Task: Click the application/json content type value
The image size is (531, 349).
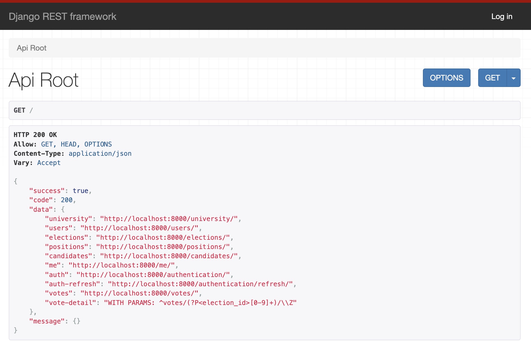Action: pyautogui.click(x=100, y=154)
